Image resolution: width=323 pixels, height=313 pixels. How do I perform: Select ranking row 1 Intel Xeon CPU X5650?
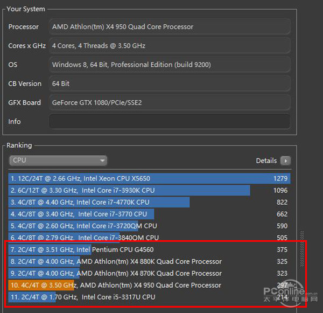pos(149,178)
